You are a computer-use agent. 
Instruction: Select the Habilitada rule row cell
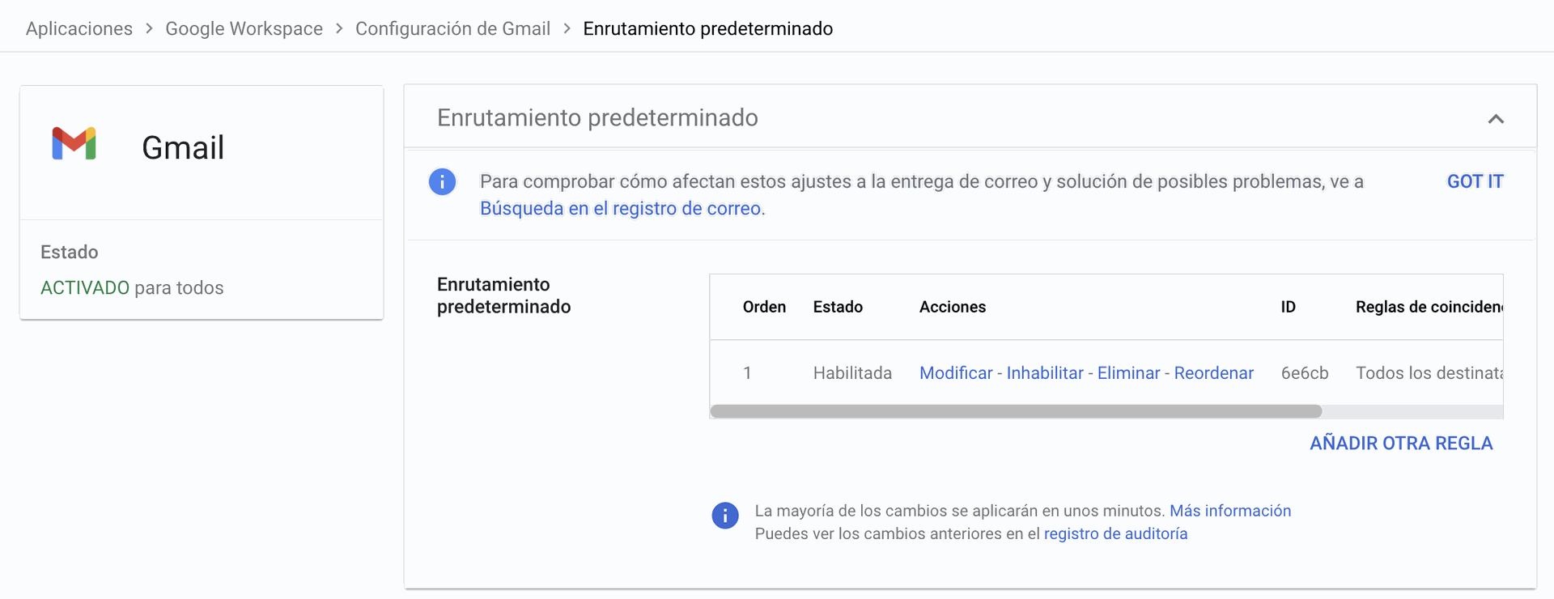(x=852, y=373)
